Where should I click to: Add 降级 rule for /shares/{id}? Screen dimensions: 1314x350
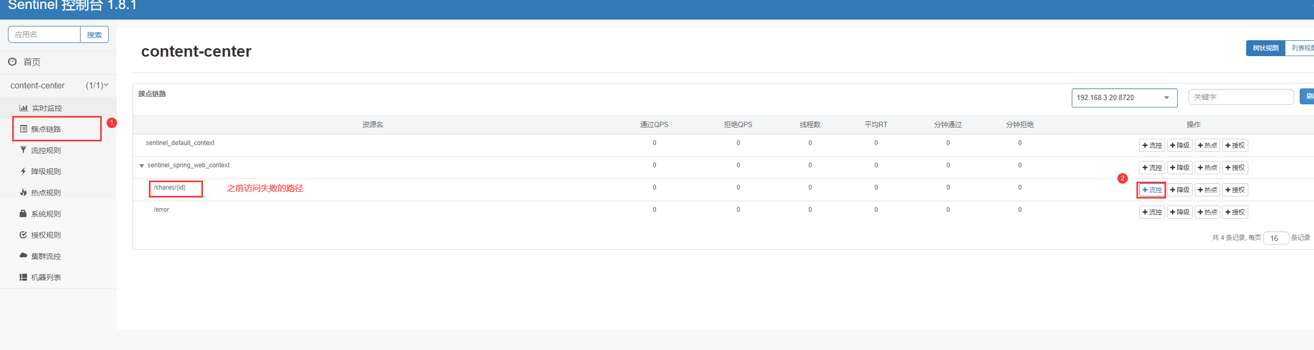click(x=1179, y=190)
